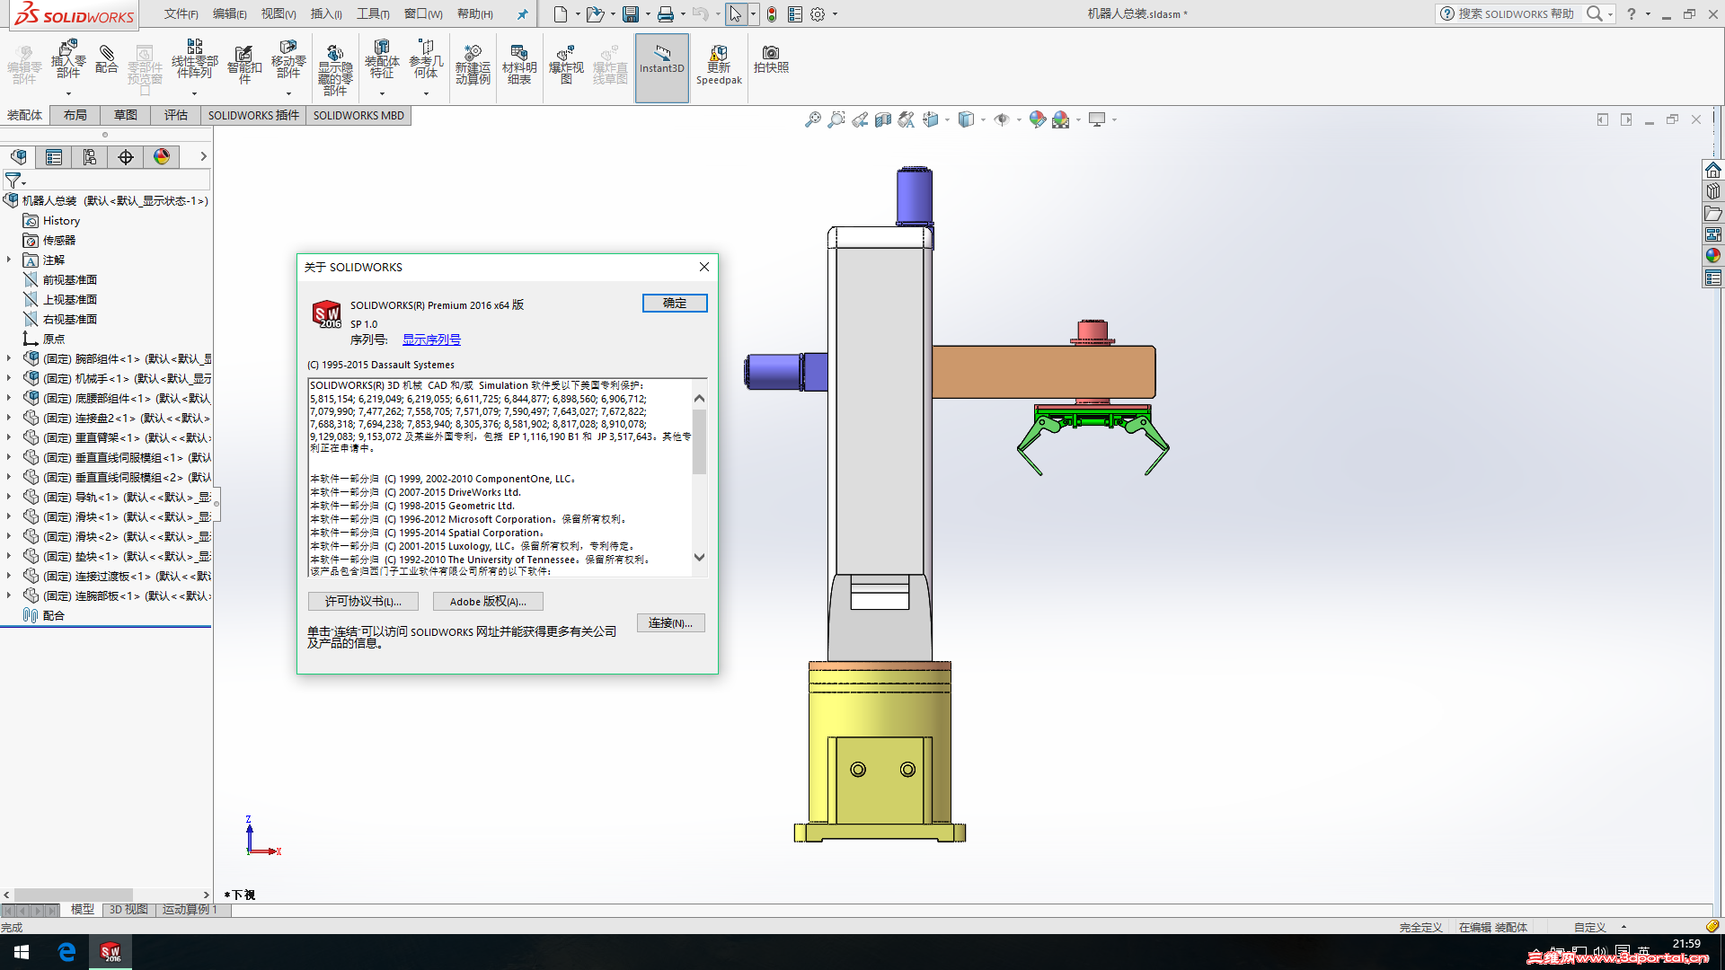This screenshot has height=970, width=1725.
Task: Toggle the rebuild traffic light icon
Action: click(772, 14)
